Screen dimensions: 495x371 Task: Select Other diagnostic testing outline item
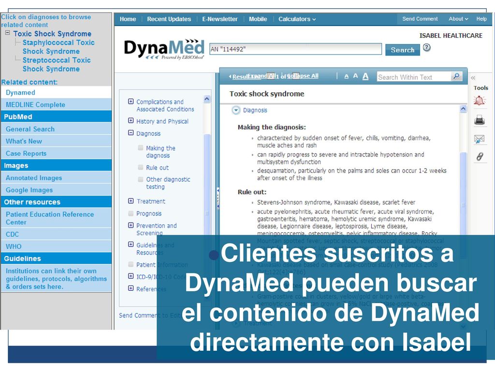click(x=168, y=183)
